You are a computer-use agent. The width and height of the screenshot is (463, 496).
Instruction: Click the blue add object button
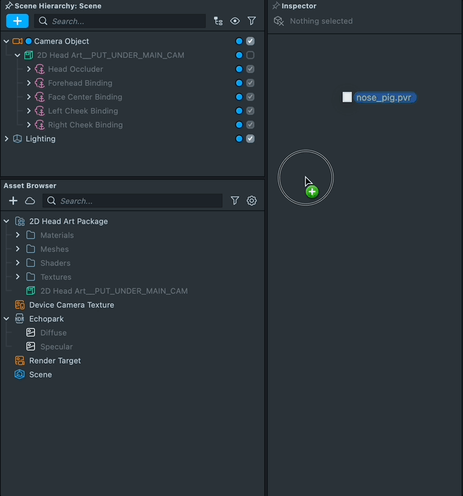(17, 21)
